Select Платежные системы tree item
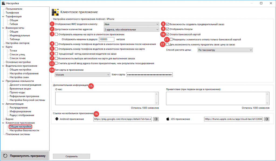The width and height of the screenshot is (276, 161). 18,134
